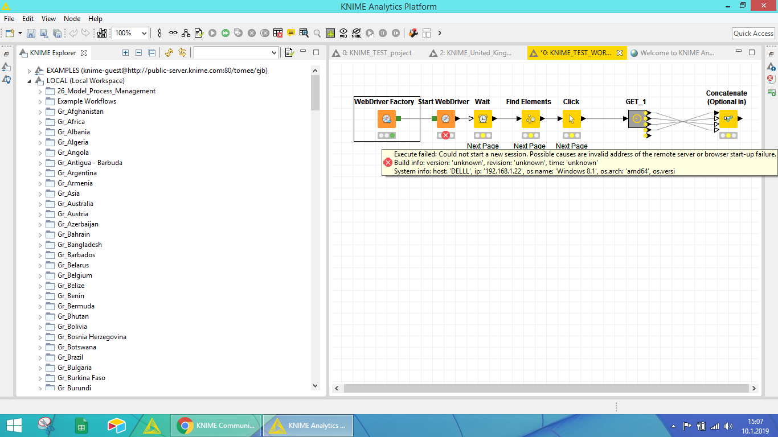Open the File menu
This screenshot has width=778, height=437.
coord(9,19)
